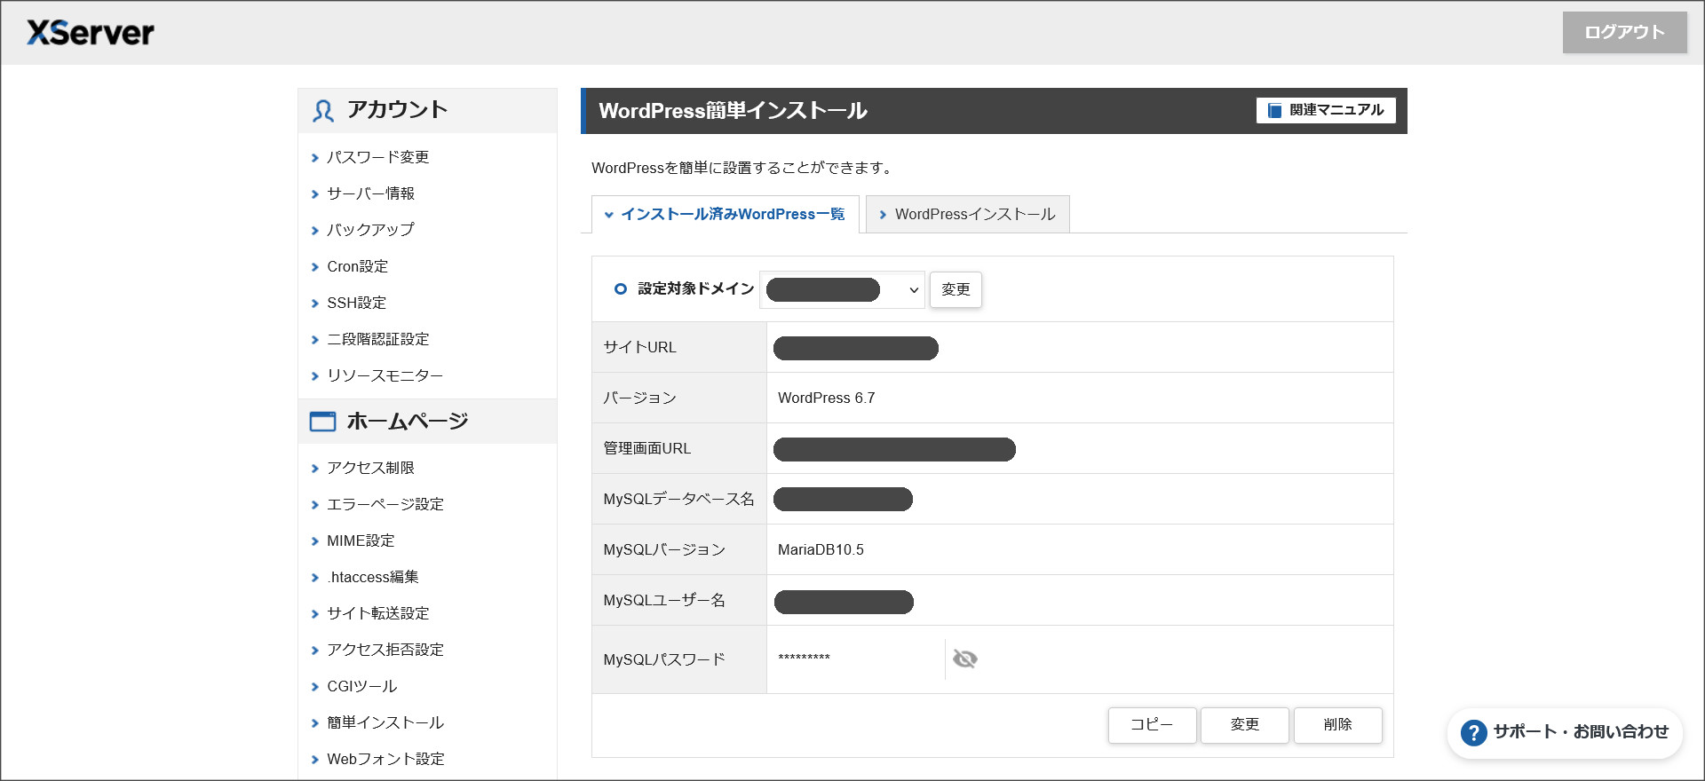
Task: Open CGIツール menu item
Action: (361, 686)
